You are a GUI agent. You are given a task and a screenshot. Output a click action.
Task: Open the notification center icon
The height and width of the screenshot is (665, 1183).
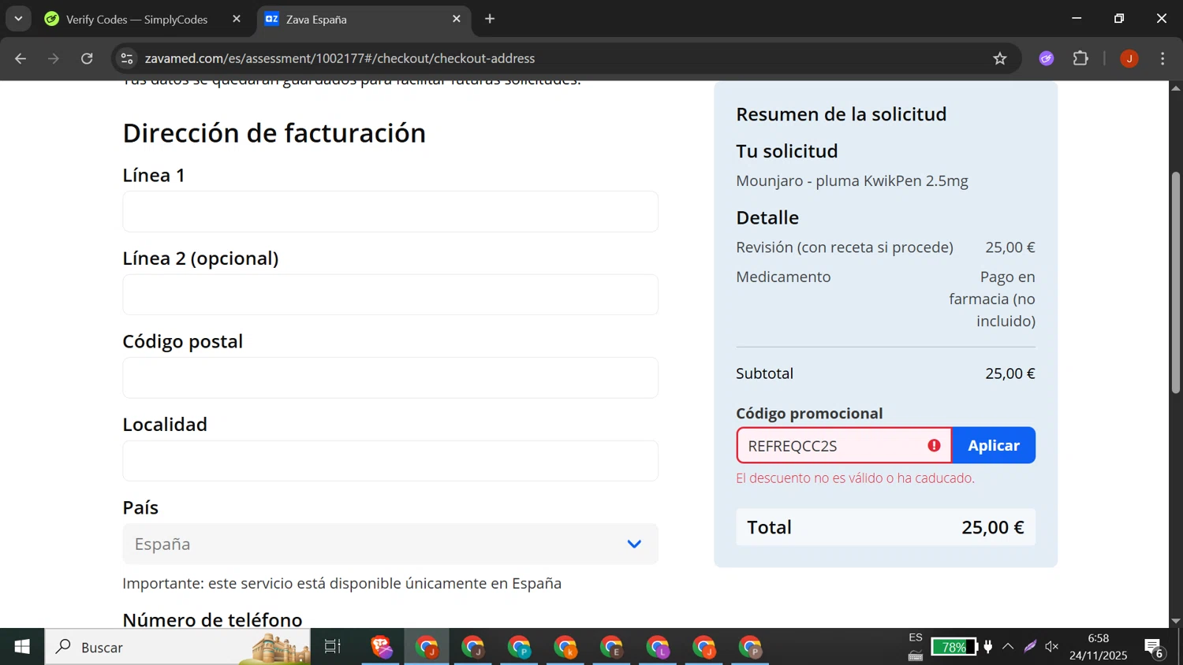pos(1155,648)
